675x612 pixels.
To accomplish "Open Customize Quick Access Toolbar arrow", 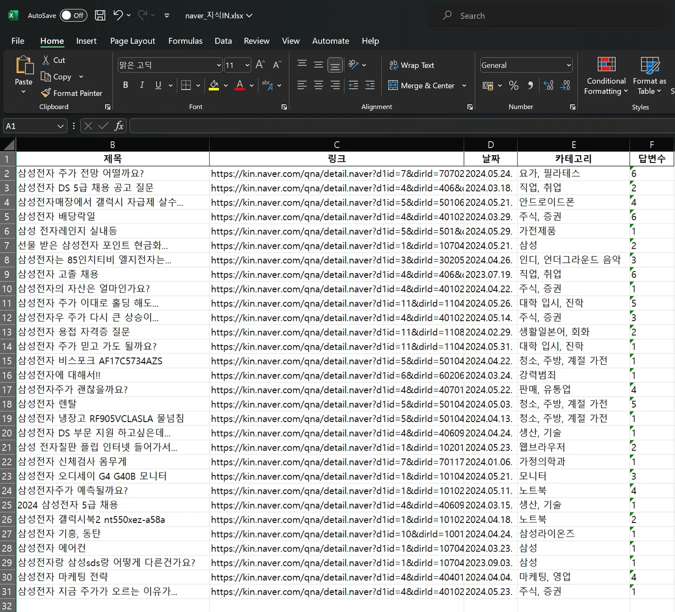I will coord(167,16).
